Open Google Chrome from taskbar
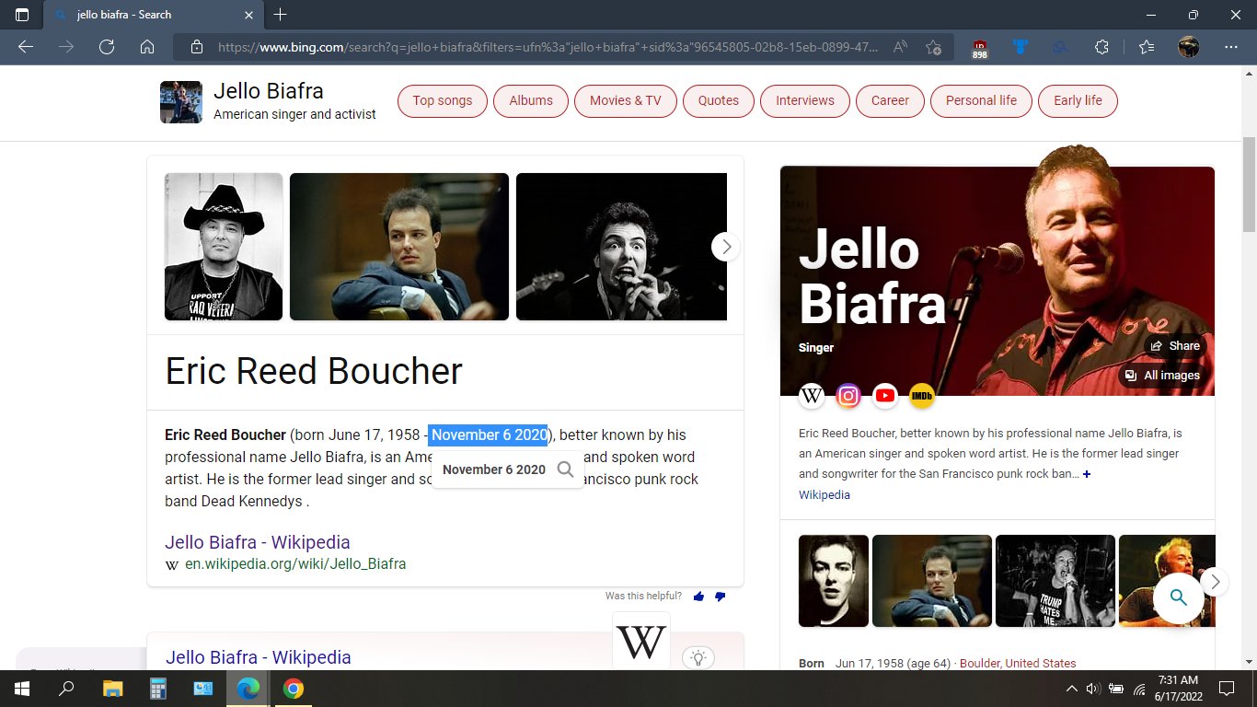This screenshot has height=707, width=1257. (294, 689)
